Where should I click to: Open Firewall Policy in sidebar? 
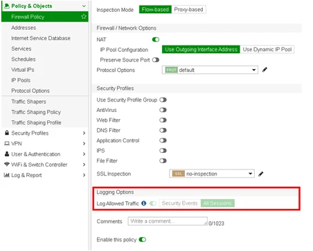pos(45,17)
